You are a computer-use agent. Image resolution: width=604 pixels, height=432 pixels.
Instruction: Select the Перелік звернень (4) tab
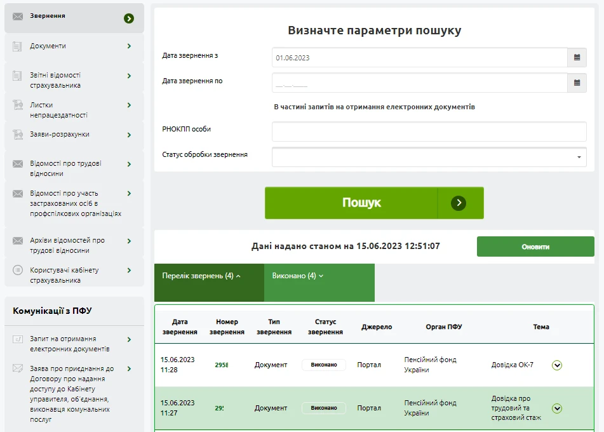[x=201, y=276]
